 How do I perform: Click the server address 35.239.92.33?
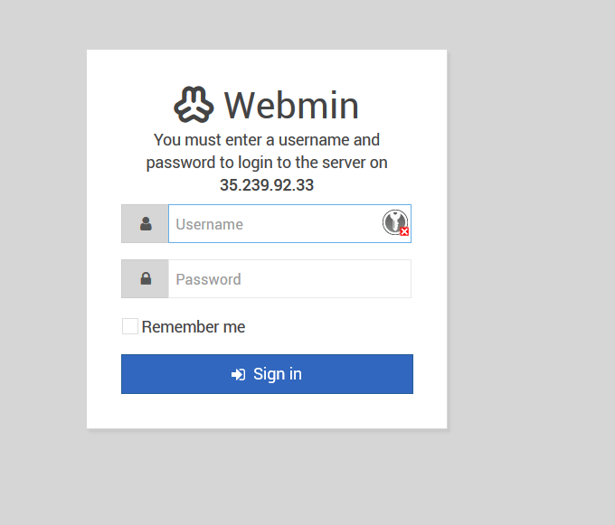coord(267,185)
